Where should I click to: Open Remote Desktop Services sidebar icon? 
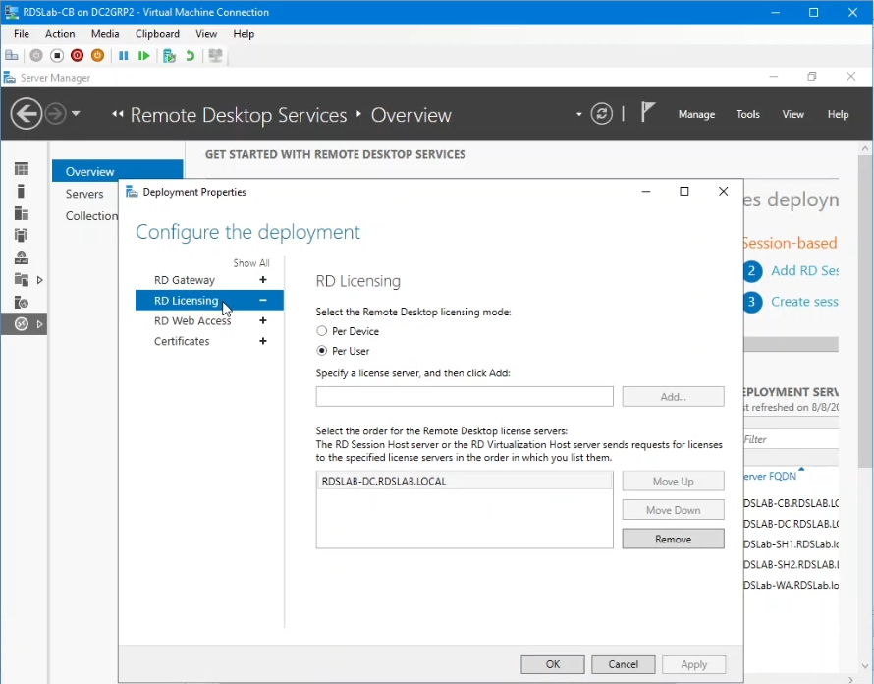tap(22, 324)
